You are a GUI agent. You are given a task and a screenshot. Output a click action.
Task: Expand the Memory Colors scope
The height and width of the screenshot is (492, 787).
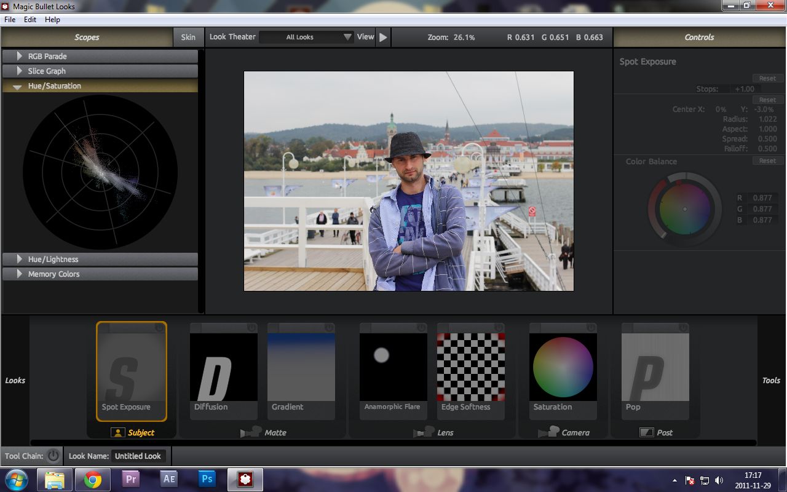pos(100,274)
